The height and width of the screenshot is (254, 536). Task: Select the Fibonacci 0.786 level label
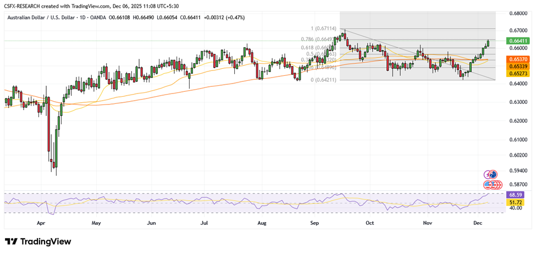point(317,40)
